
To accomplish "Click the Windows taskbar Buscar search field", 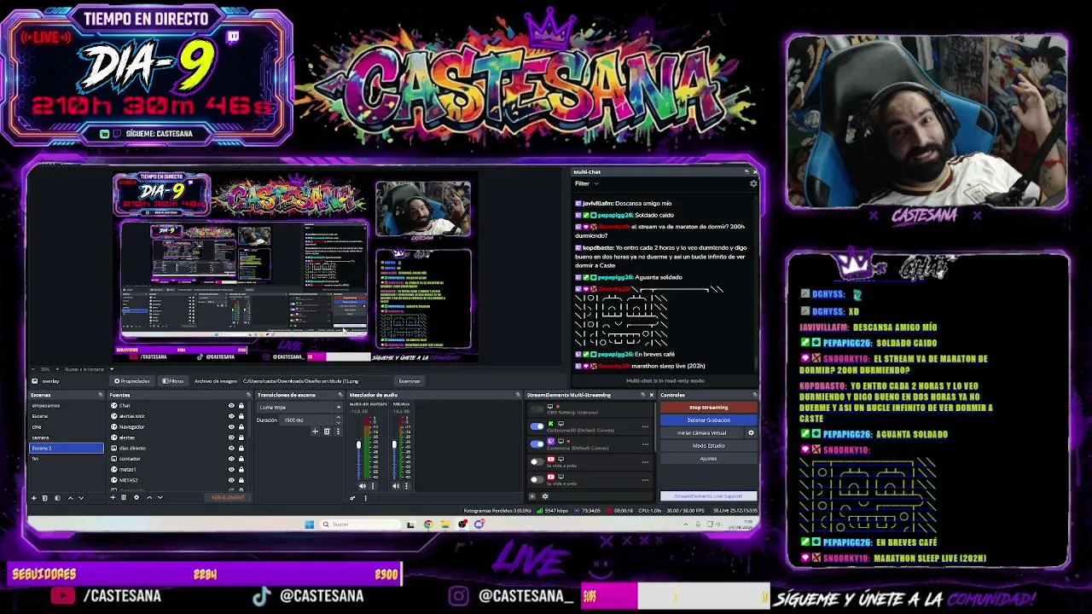I will 358,524.
